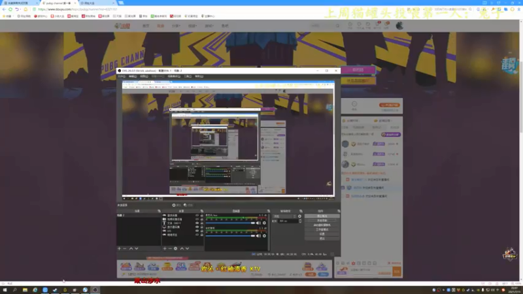Image resolution: width=523 pixels, height=294 pixels.
Task: Remove the selected source in OBS
Action: (x=170, y=248)
